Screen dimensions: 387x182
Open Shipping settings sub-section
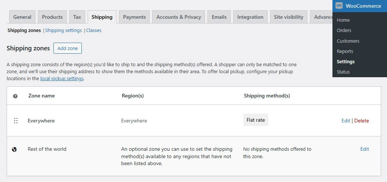point(63,31)
